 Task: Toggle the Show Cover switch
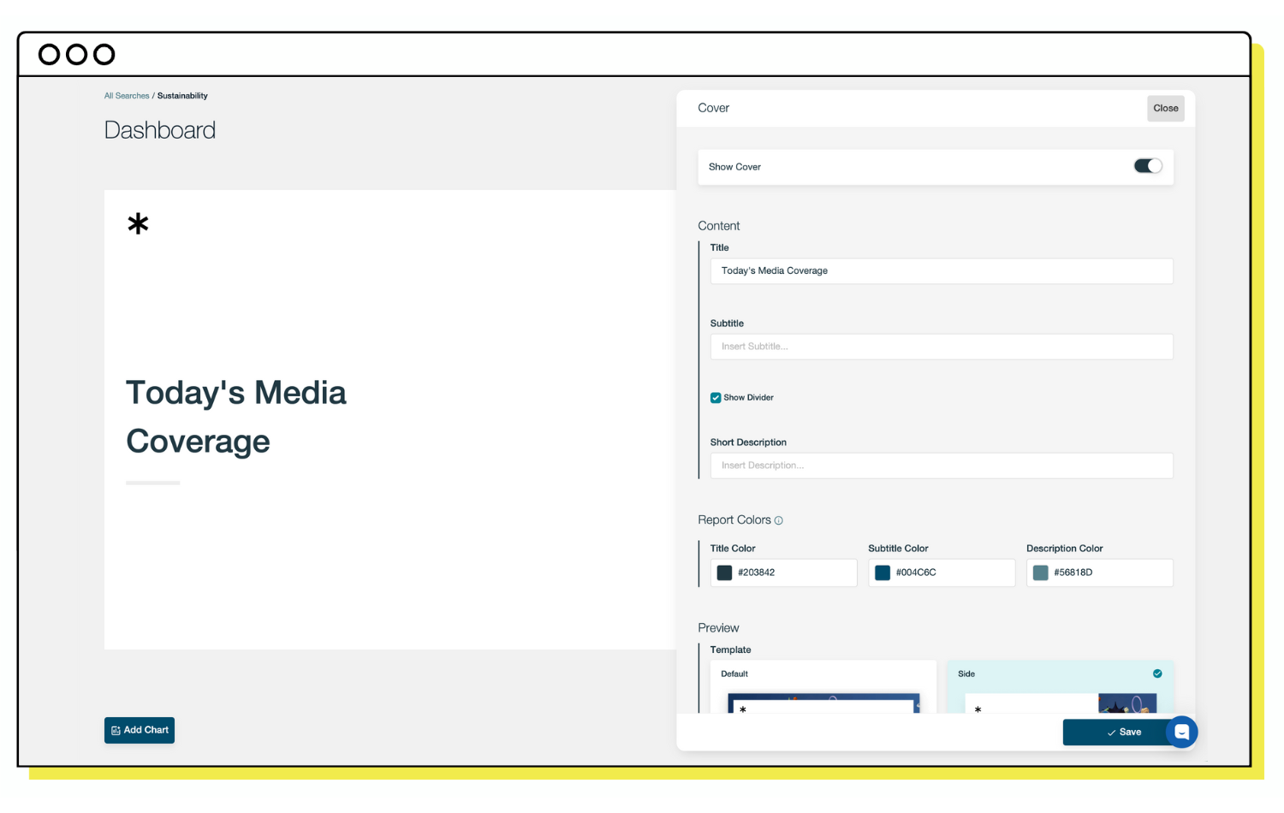tap(1147, 166)
